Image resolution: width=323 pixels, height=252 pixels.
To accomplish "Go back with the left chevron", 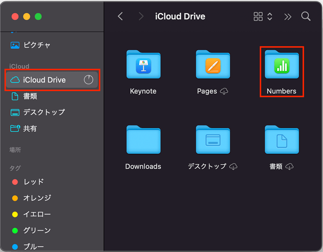I will (x=120, y=16).
